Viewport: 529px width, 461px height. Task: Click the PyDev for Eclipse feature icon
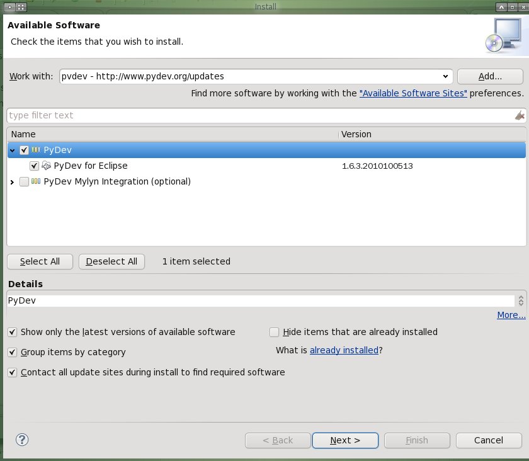(x=46, y=166)
